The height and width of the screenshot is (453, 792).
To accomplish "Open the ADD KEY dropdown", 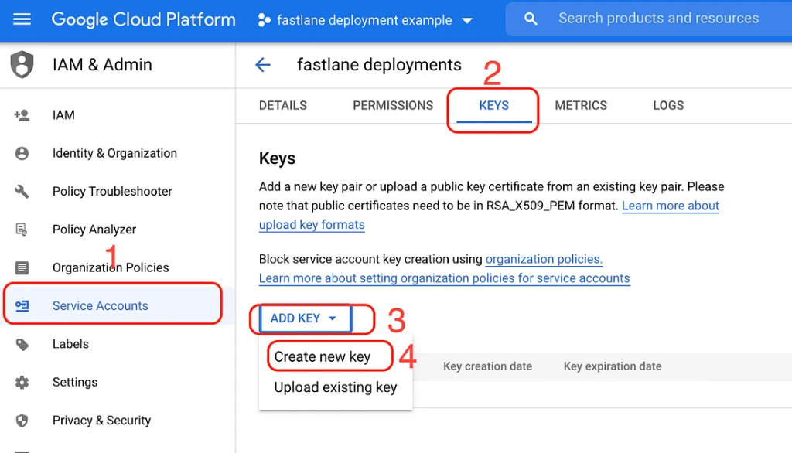I will tap(305, 318).
